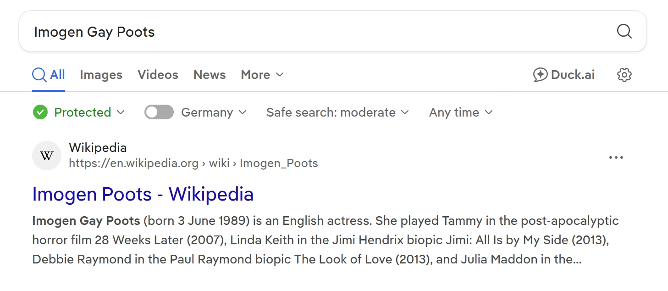Open the settings gear icon

point(624,75)
